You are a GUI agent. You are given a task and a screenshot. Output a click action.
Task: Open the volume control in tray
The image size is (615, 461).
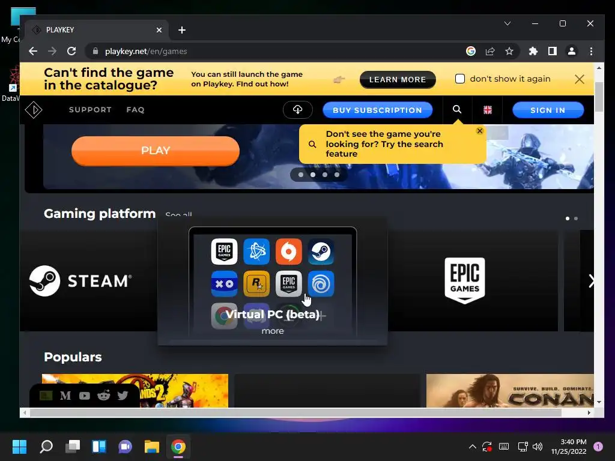click(x=538, y=447)
